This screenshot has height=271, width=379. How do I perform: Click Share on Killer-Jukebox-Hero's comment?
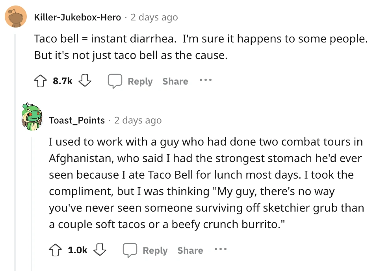tap(175, 81)
